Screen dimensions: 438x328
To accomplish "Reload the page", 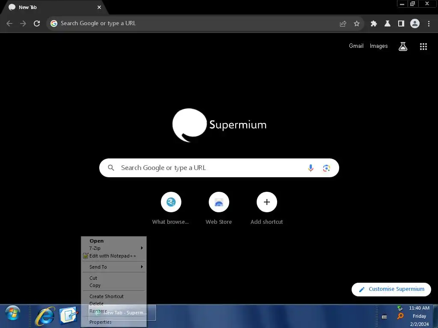I will pyautogui.click(x=37, y=23).
